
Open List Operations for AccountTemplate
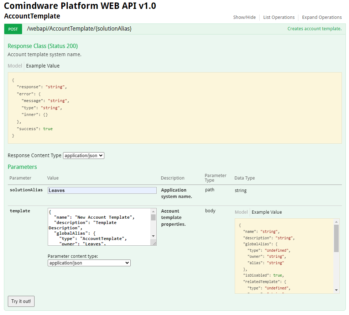click(279, 17)
